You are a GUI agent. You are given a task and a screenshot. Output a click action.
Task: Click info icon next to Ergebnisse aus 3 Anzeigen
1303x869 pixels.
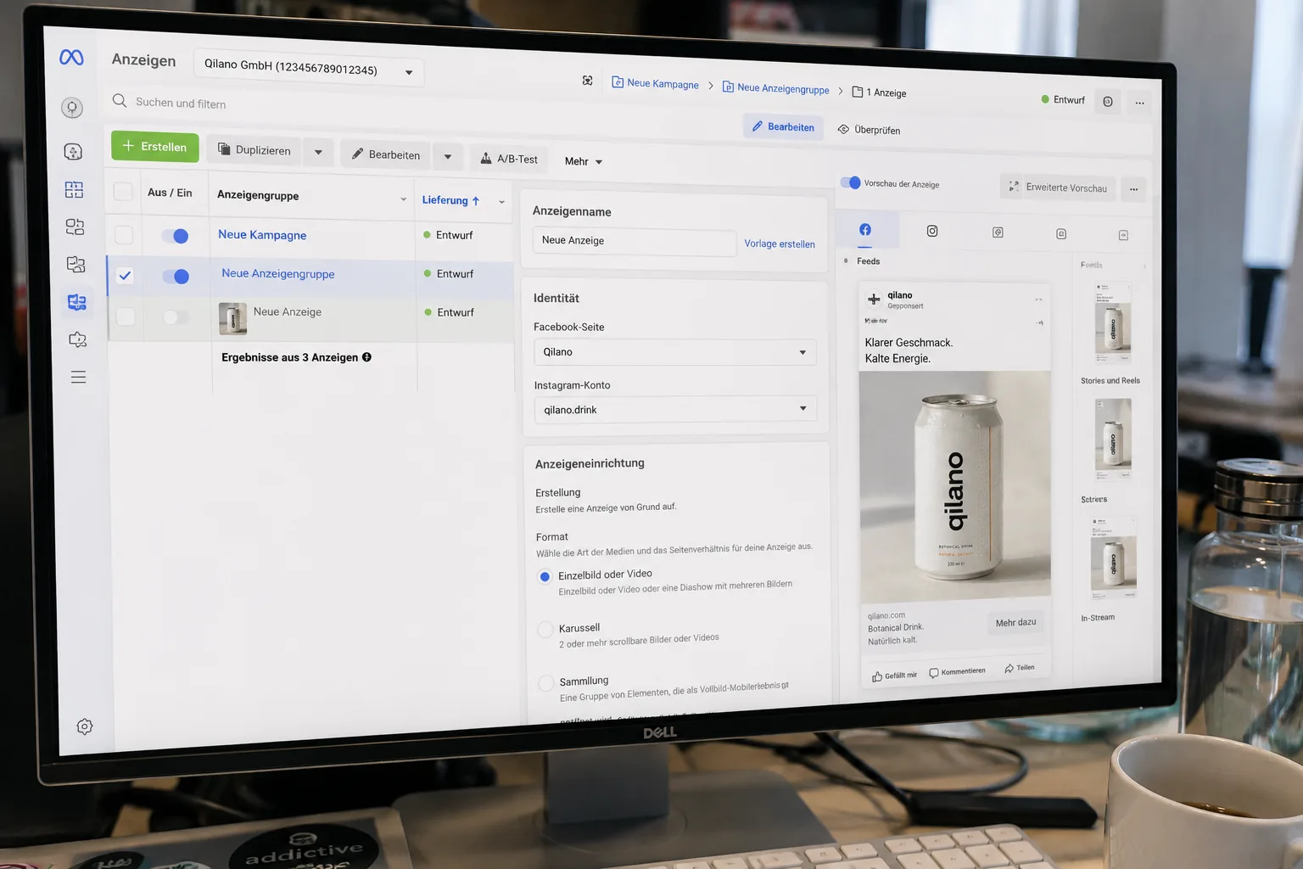(366, 357)
